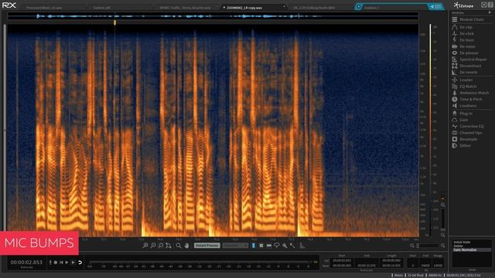Click the zoom to selection icon
This screenshot has width=495, height=278.
tap(161, 246)
